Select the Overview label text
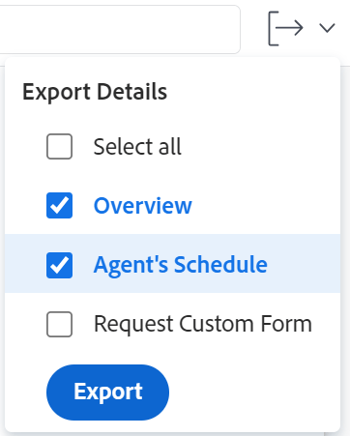 tap(143, 206)
